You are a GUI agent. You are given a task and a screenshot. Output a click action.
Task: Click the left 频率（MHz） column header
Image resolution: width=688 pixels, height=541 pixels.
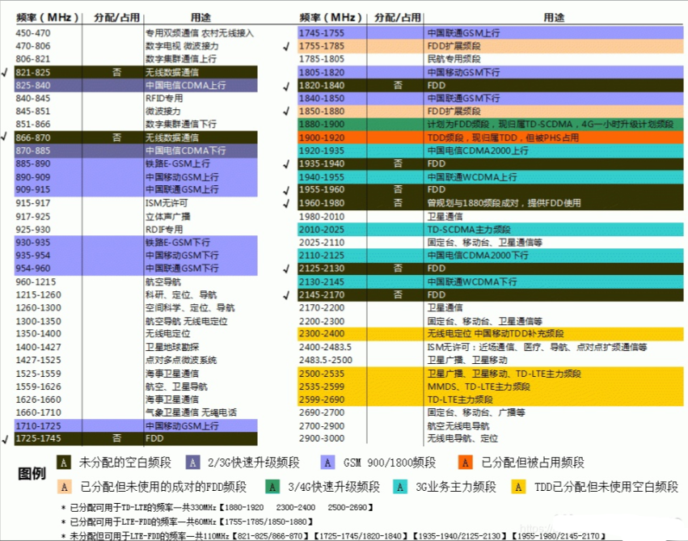point(49,16)
